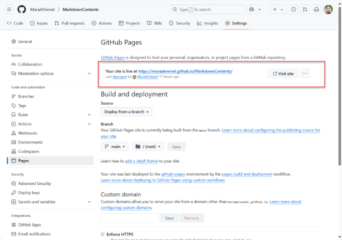Open the user profile avatar menu
Viewport: 342px width, 240px height.
click(x=328, y=9)
